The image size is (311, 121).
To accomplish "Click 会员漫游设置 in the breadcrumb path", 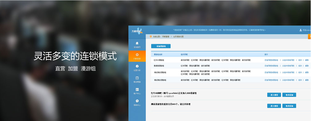I will pos(178,37).
